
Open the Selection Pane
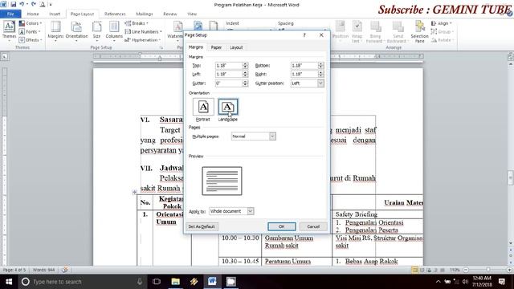(419, 31)
